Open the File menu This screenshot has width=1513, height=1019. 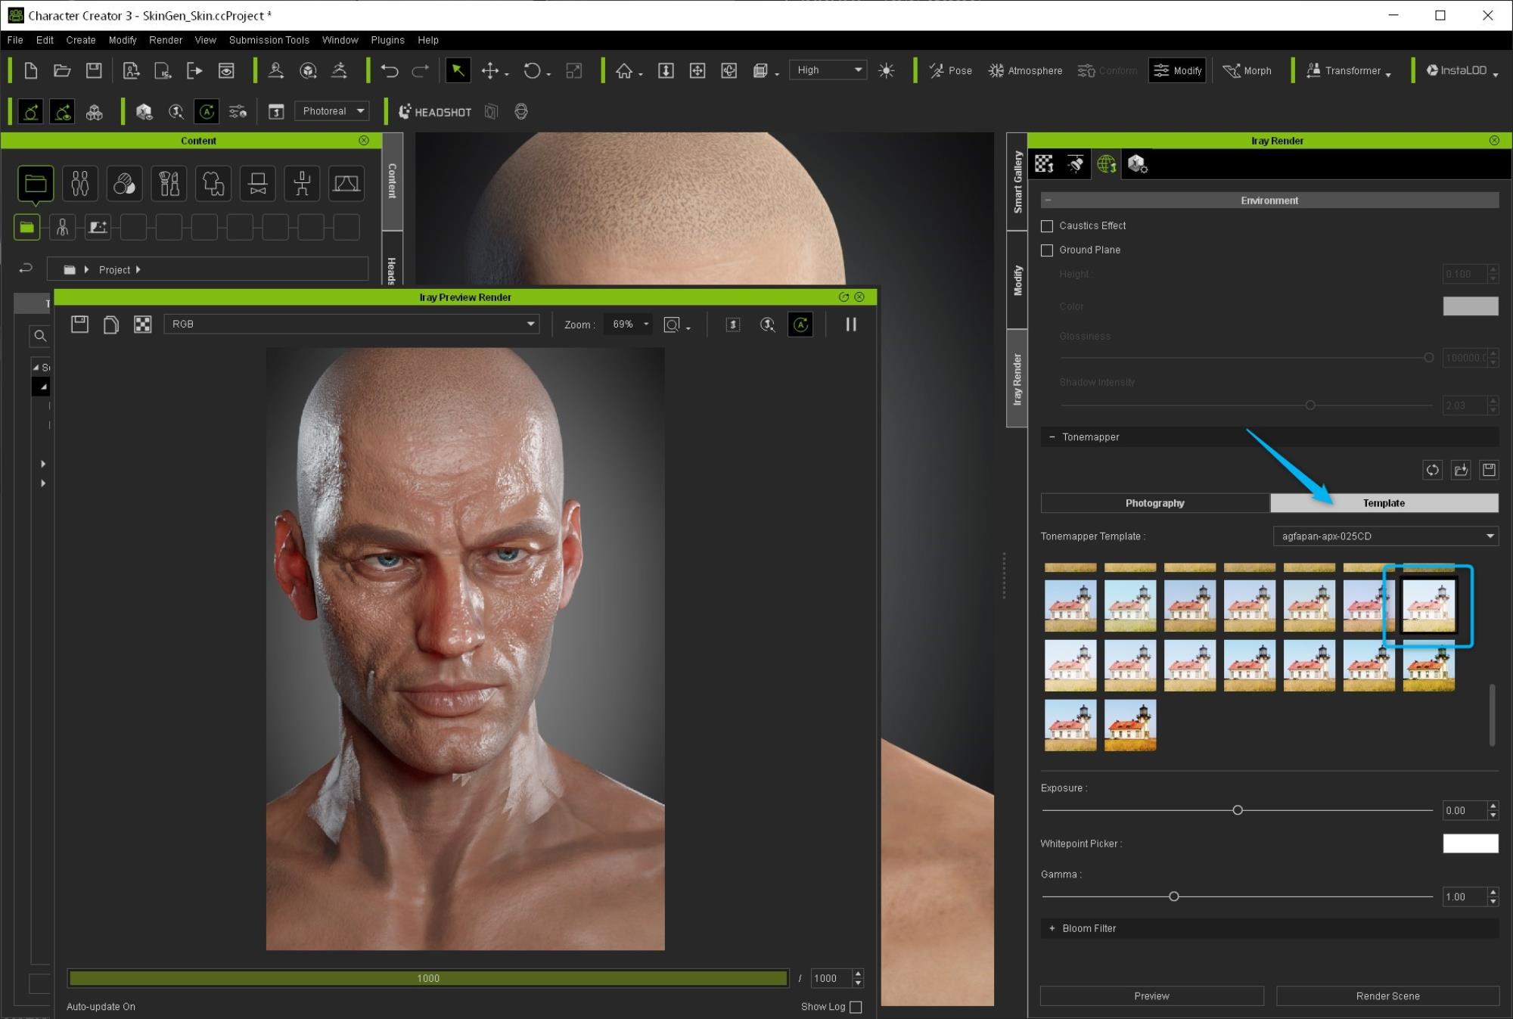pyautogui.click(x=15, y=40)
